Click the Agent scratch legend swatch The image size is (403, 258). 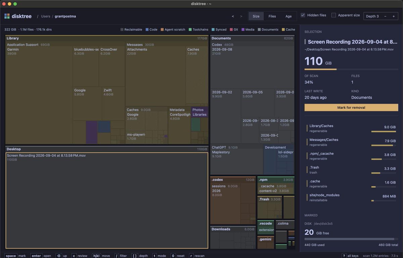(x=162, y=30)
